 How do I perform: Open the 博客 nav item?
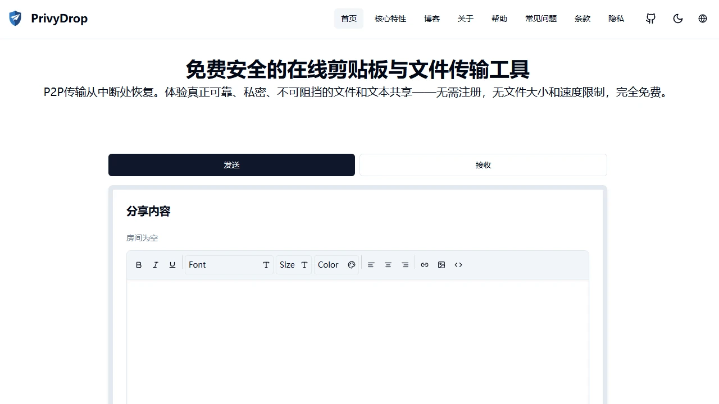coord(432,19)
